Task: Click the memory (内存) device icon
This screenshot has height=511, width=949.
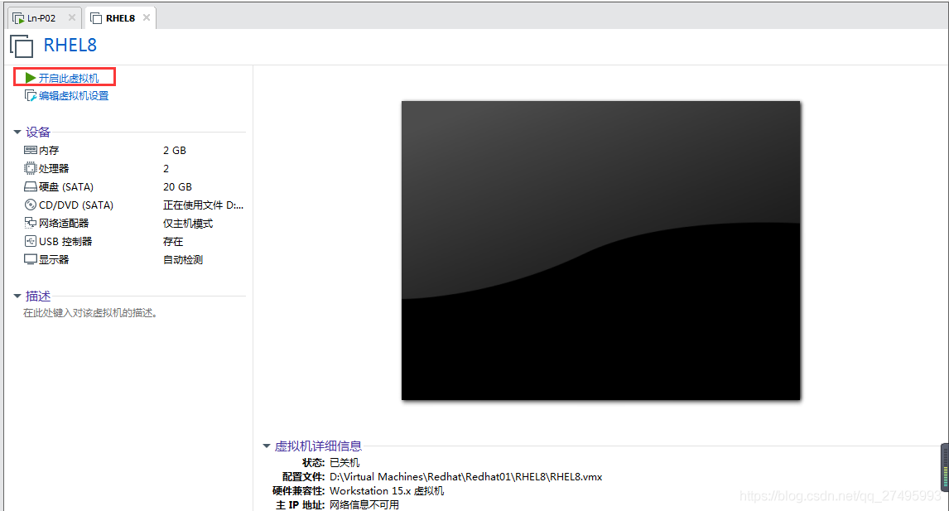Action: (x=31, y=150)
